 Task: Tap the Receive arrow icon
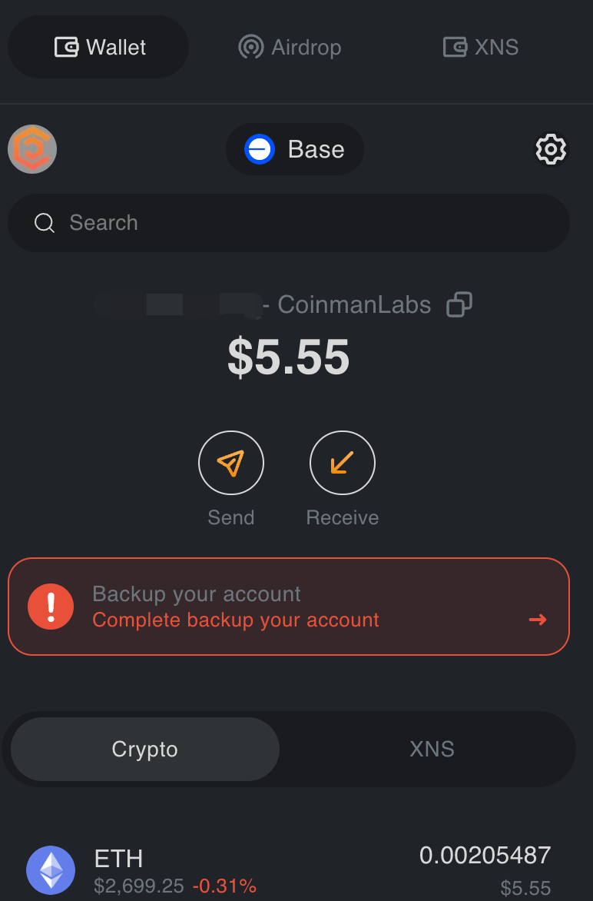(x=342, y=462)
